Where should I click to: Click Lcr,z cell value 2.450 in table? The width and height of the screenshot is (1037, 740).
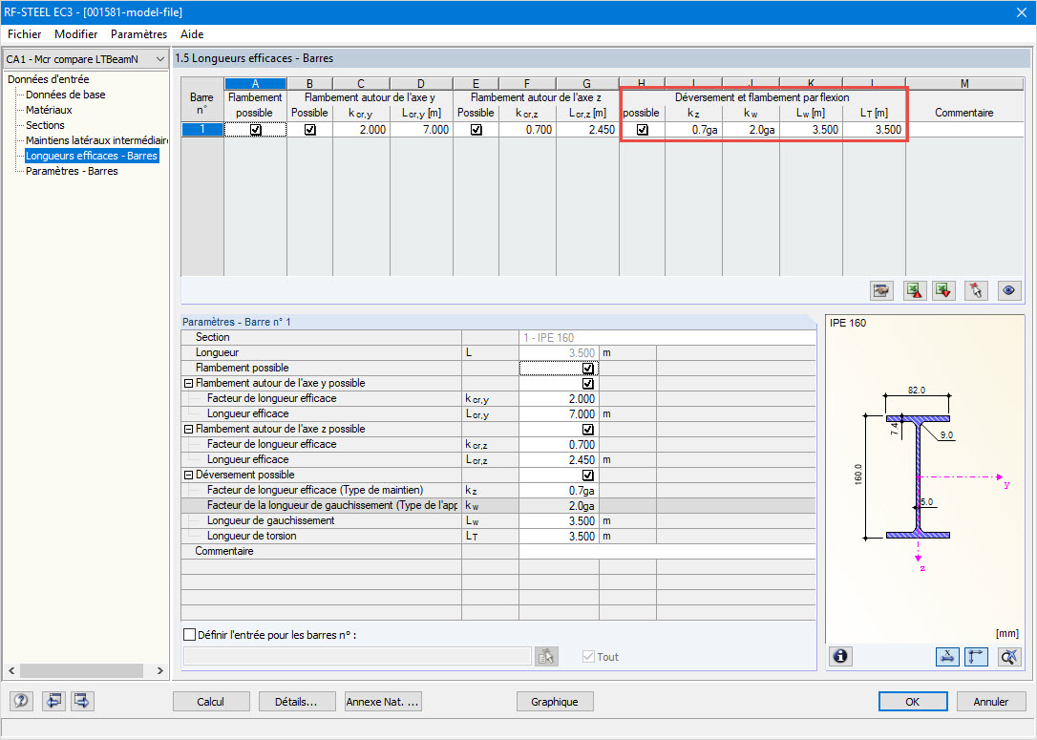click(x=588, y=130)
